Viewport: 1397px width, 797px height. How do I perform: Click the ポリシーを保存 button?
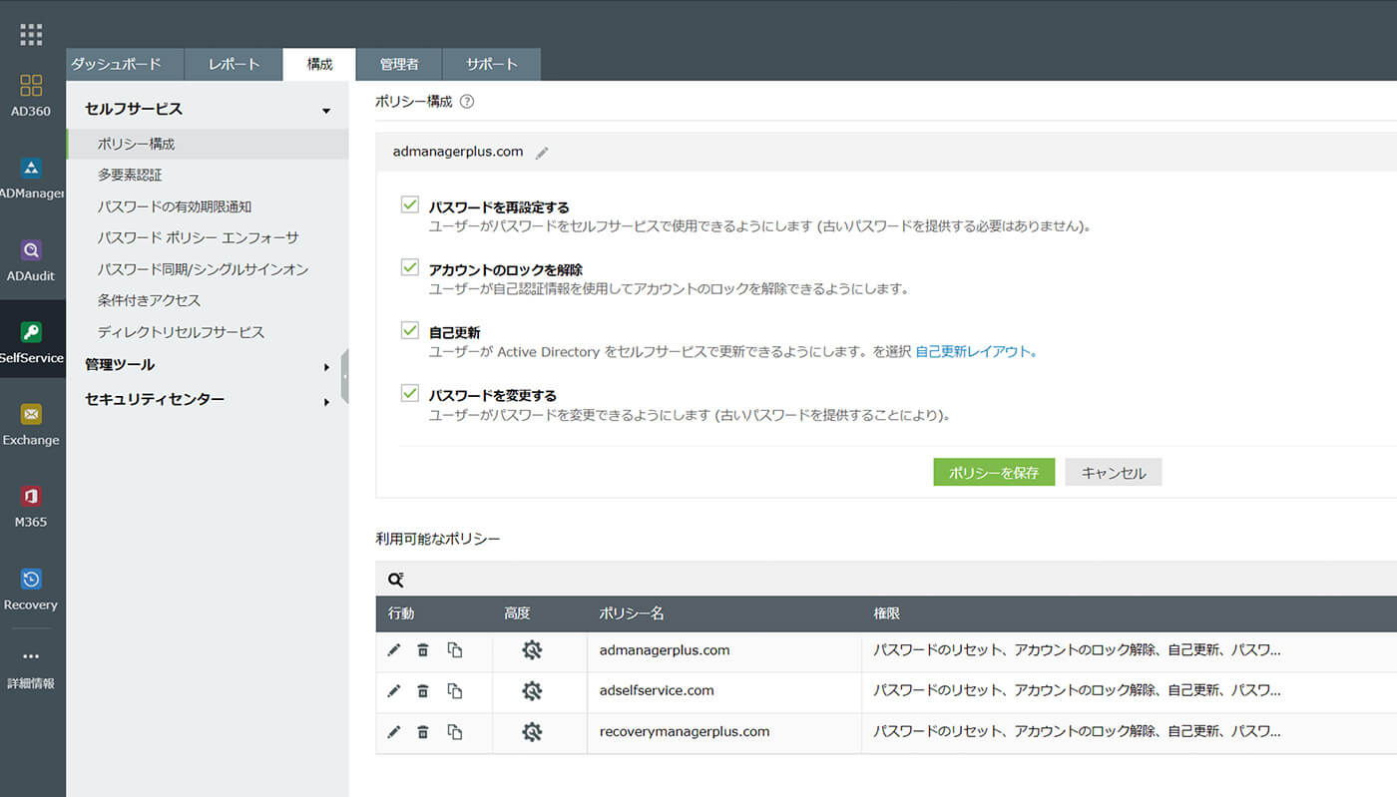994,472
